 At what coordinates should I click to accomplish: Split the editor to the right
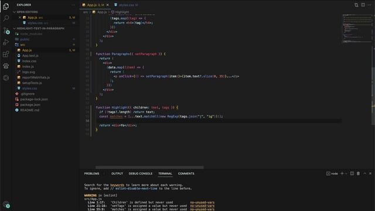point(363,5)
